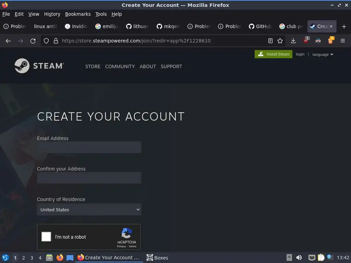
Task: Launch Firefox from taskbar quick launcher
Action: 60,258
